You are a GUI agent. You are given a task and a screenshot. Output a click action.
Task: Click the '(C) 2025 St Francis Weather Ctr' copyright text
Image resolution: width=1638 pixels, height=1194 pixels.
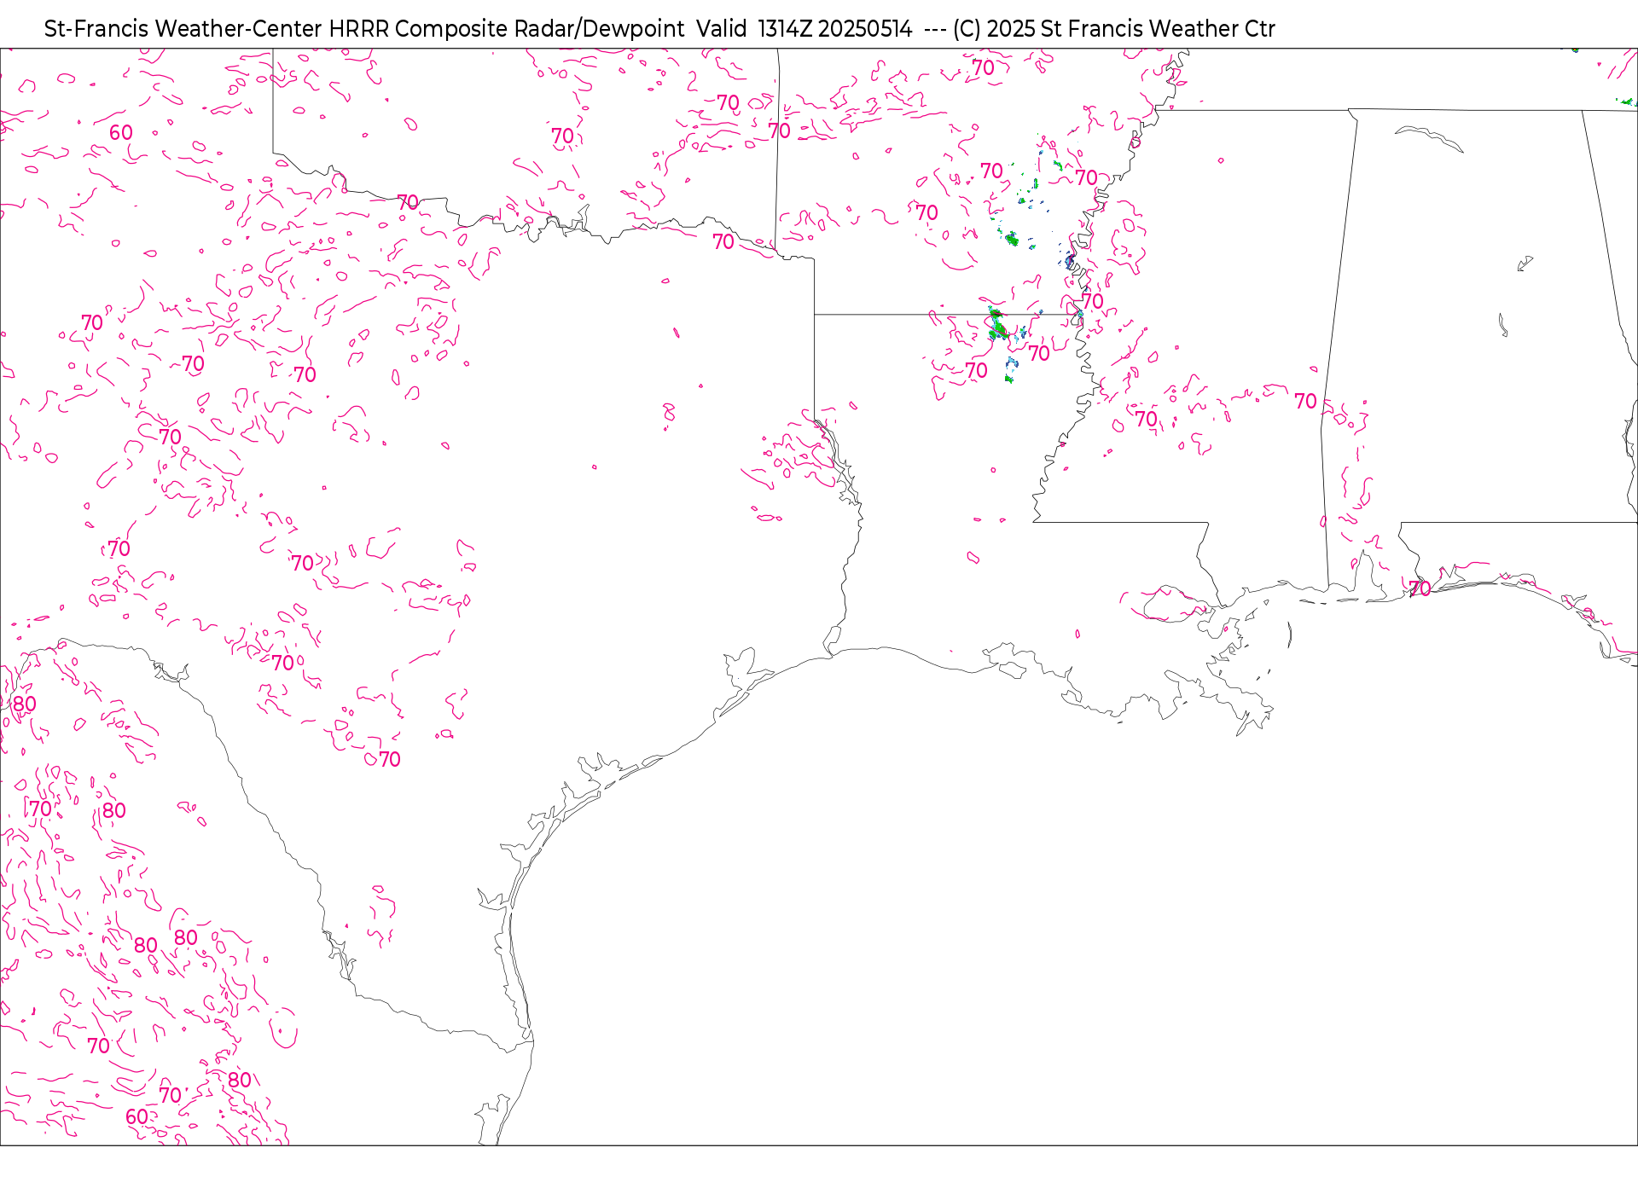[1114, 29]
